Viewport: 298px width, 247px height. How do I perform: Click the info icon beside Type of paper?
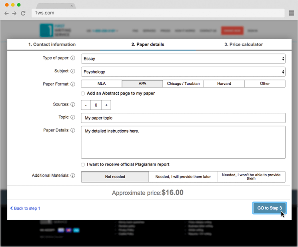coord(73,58)
